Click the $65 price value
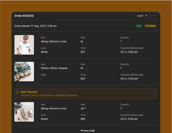 point(83,119)
